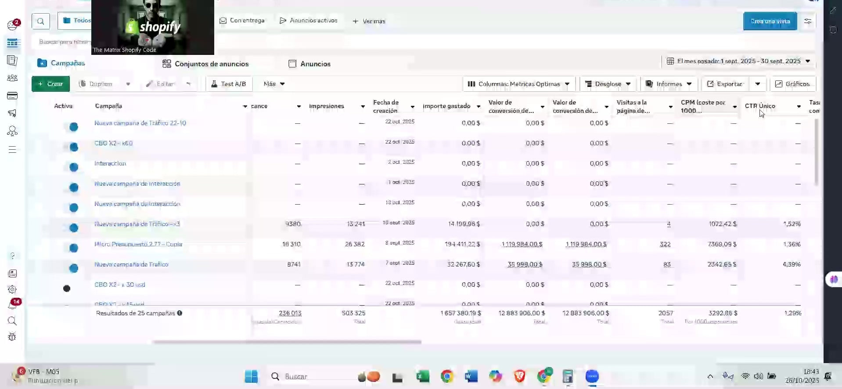Open the date range selector dropdown

[x=738, y=61]
